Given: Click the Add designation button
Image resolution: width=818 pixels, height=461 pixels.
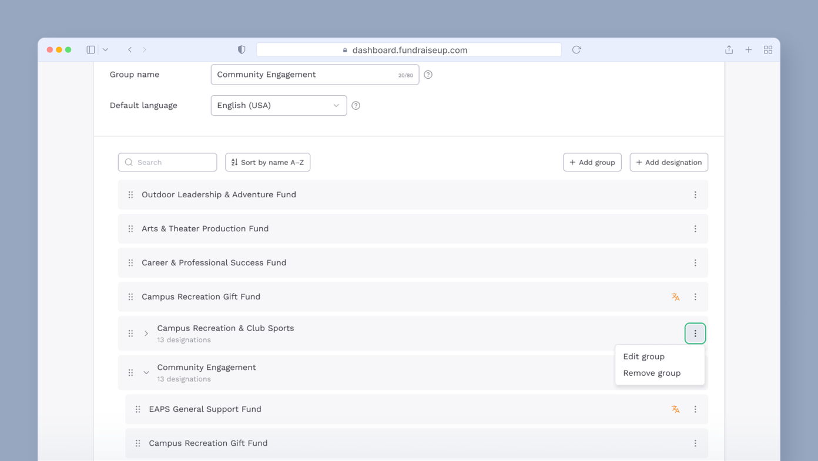Looking at the screenshot, I should point(669,162).
